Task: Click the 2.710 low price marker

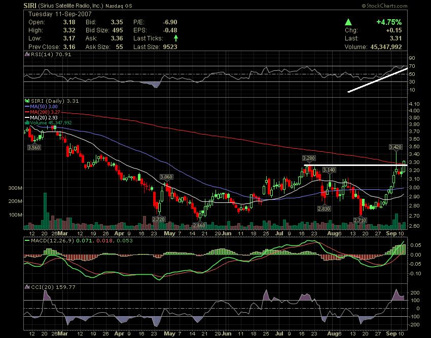Action: 361,220
